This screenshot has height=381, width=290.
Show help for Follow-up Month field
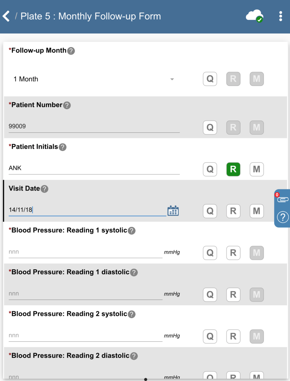71,51
